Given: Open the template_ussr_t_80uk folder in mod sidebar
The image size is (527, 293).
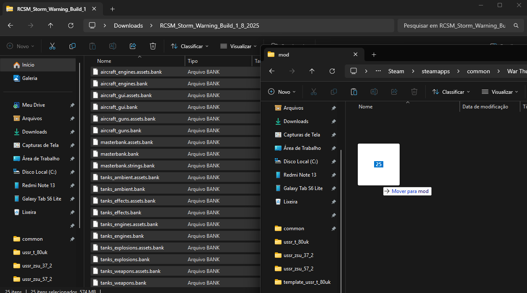Looking at the screenshot, I should pos(307,282).
